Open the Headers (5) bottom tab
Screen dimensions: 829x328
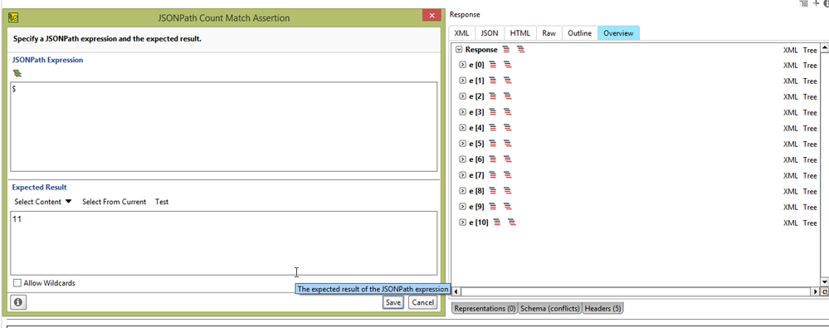pyautogui.click(x=602, y=308)
